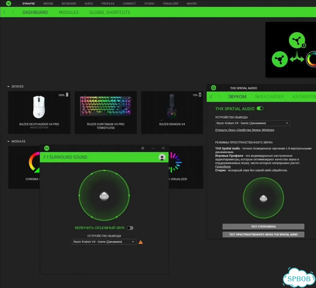Click the DeathAdder battery 100% icon
This screenshot has width=316, height=288.
[67, 95]
